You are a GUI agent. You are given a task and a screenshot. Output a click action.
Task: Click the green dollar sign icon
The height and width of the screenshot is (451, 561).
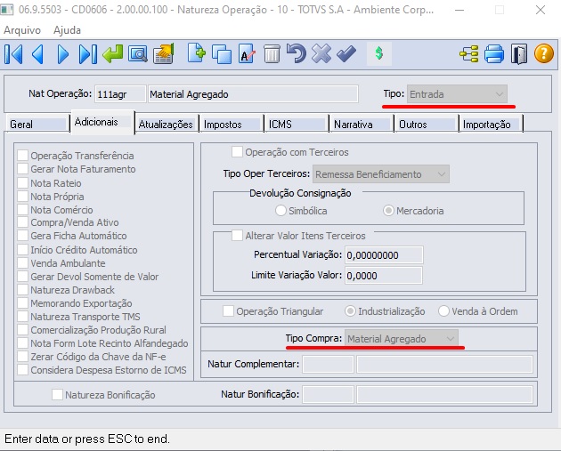[x=379, y=53]
